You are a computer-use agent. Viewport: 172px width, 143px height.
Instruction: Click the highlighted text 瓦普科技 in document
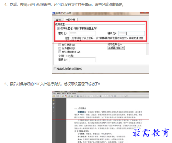tap(81, 112)
